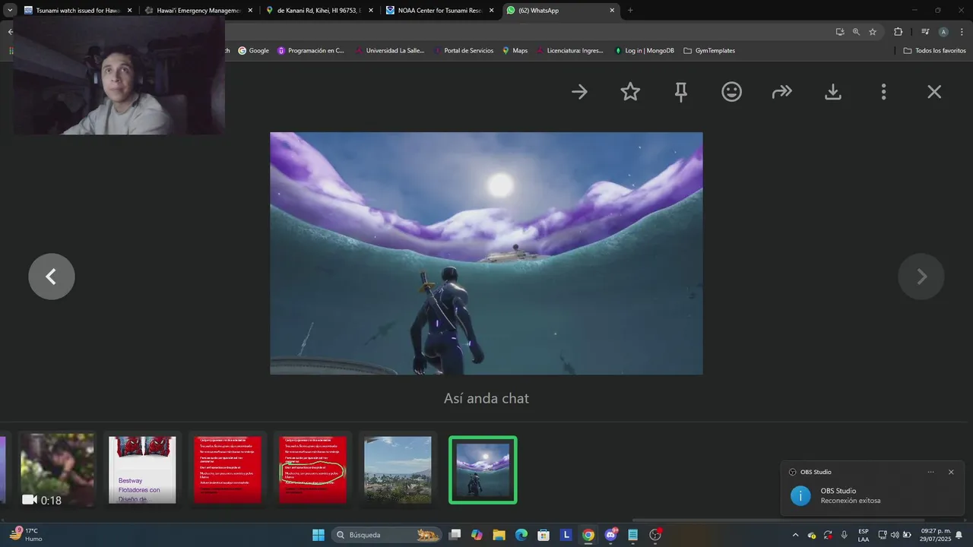The height and width of the screenshot is (547, 973).
Task: Open the Portal de Servicios bookmark
Action: (x=463, y=51)
